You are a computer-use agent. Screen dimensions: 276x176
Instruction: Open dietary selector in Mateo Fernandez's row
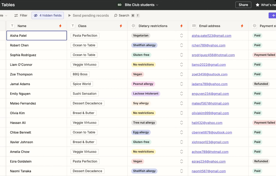181,103
